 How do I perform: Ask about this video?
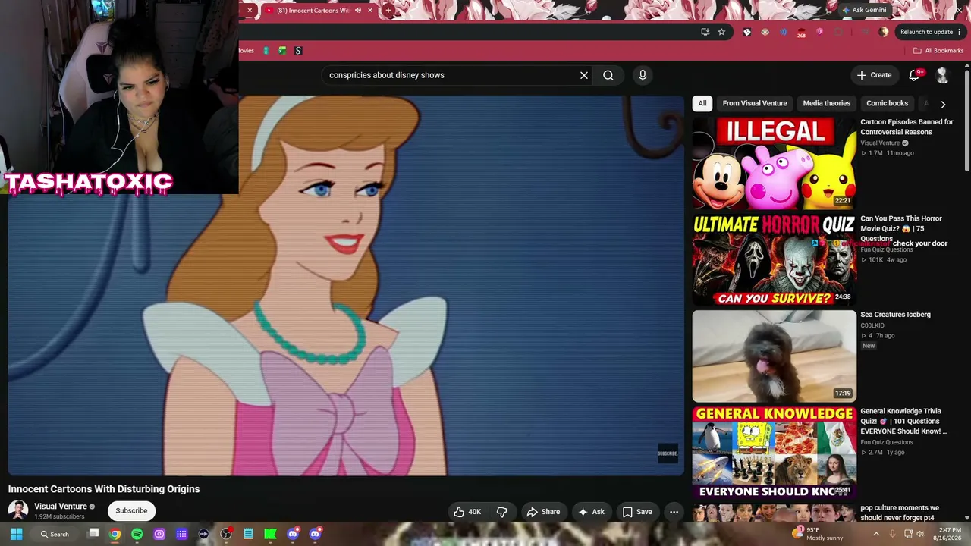[592, 512]
